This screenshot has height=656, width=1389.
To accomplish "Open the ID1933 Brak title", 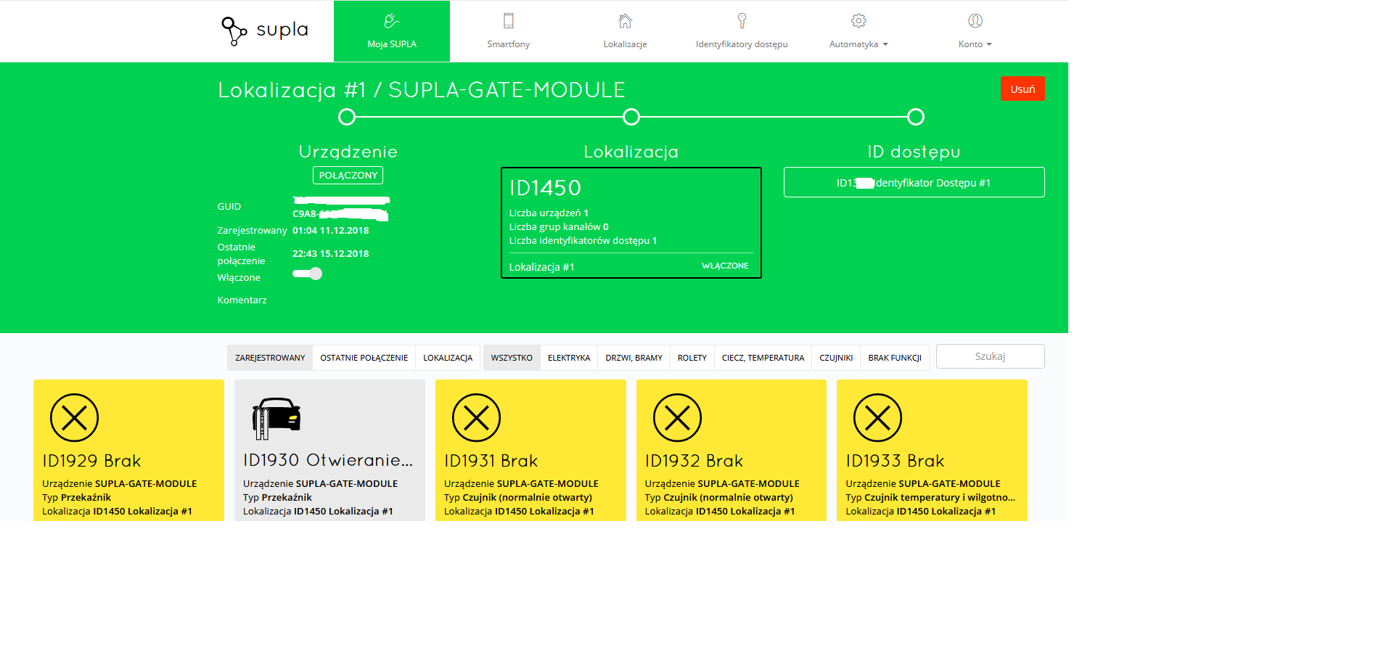I will pos(895,461).
